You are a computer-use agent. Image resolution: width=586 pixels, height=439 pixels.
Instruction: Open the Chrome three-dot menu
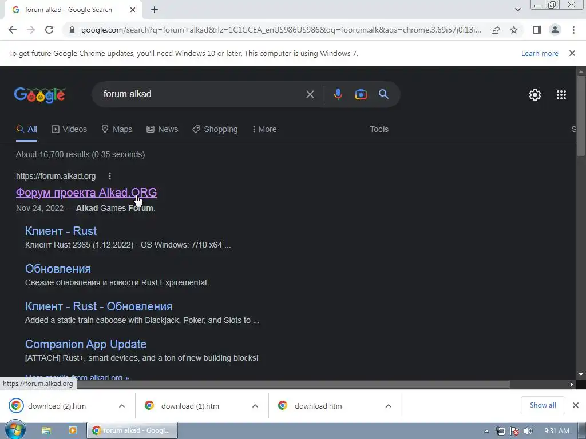[573, 30]
